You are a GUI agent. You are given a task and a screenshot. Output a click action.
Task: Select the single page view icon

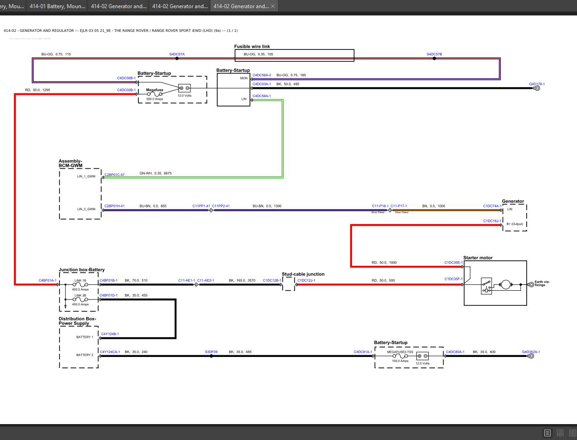(x=547, y=432)
